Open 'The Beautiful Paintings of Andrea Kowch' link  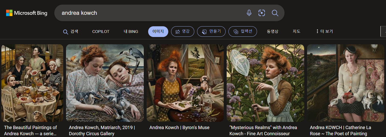pyautogui.click(x=31, y=131)
